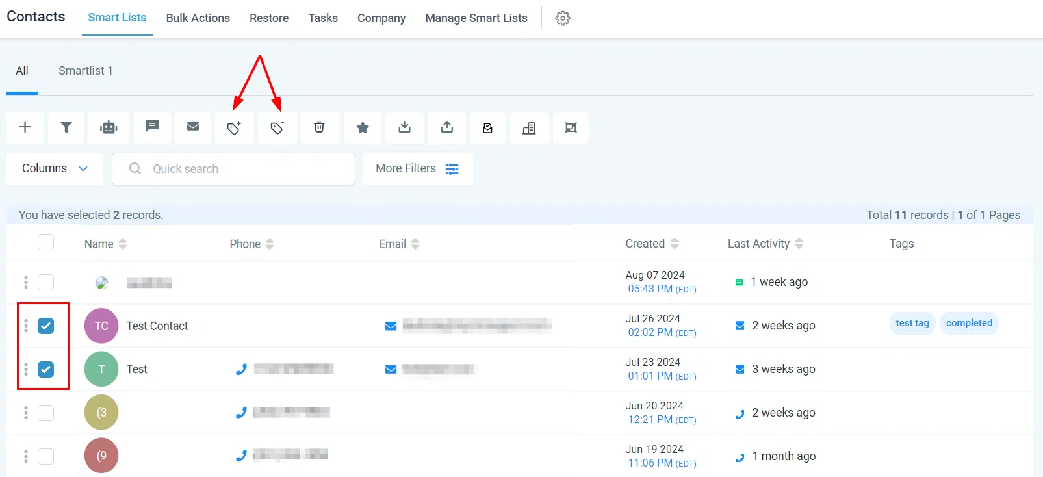The image size is (1043, 477).
Task: Click the Quick search field
Action: [234, 169]
